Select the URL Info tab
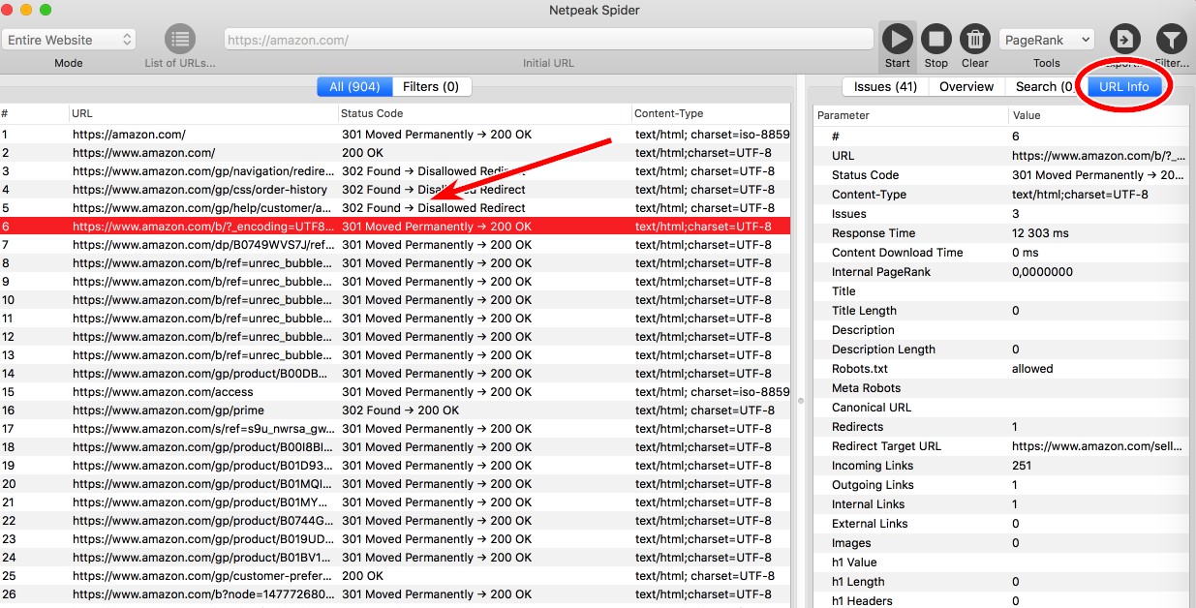 coord(1124,86)
